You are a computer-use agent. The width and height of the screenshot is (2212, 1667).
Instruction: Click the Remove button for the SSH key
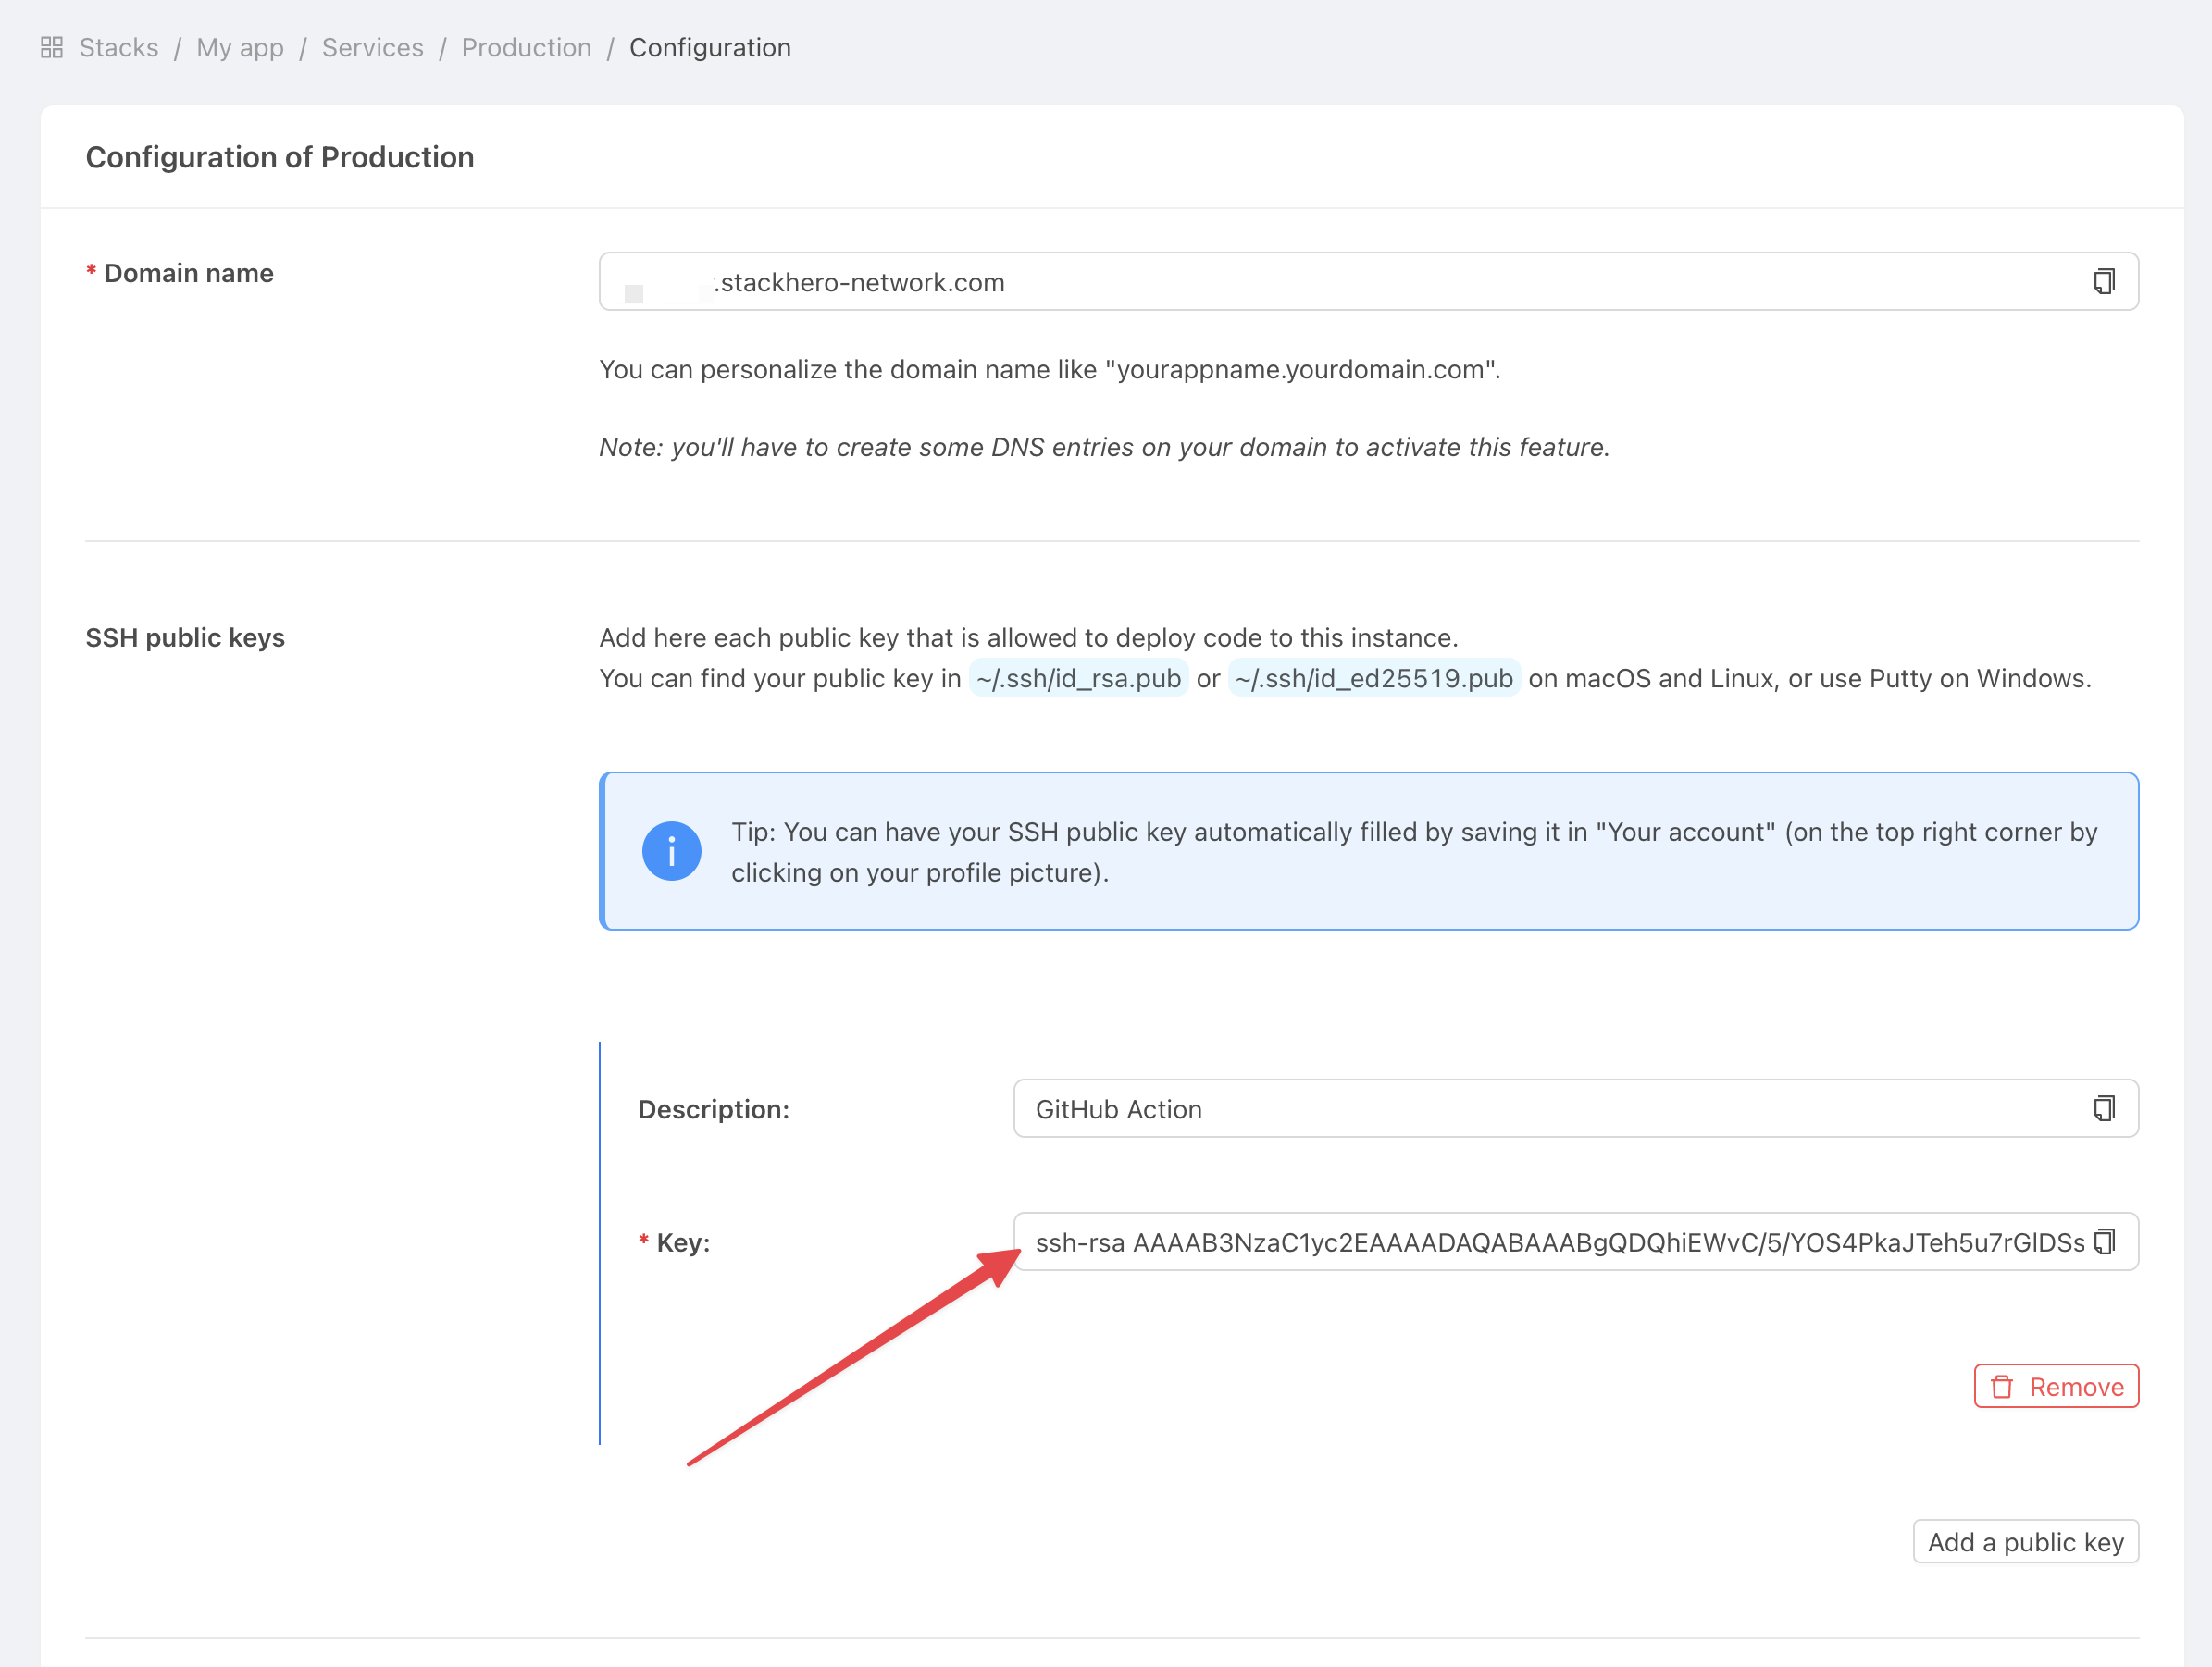(2056, 1386)
